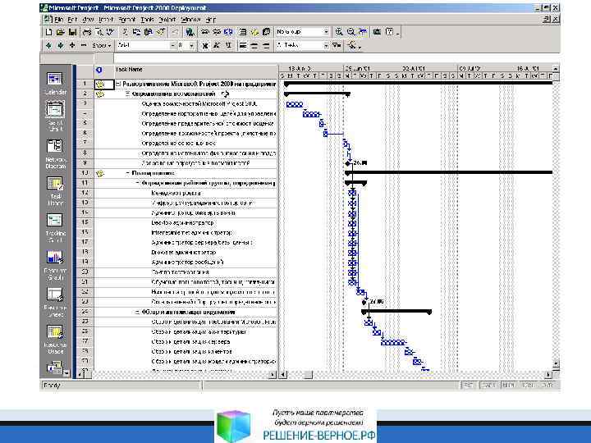Open the Show outline level dropdown
The image size is (591, 443).
pos(102,46)
